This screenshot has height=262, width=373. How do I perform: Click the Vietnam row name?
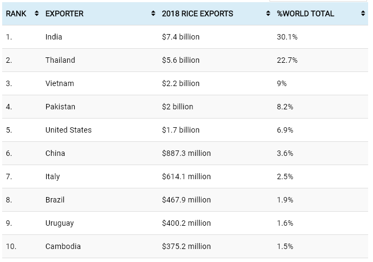coord(60,83)
